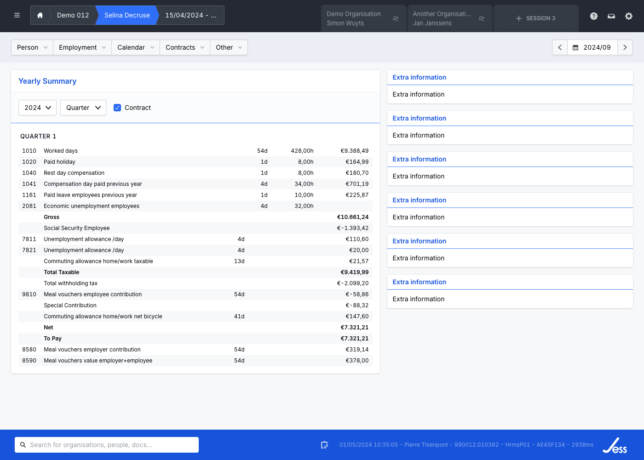This screenshot has height=460, width=644.
Task: Add a new Session 3
Action: click(536, 18)
